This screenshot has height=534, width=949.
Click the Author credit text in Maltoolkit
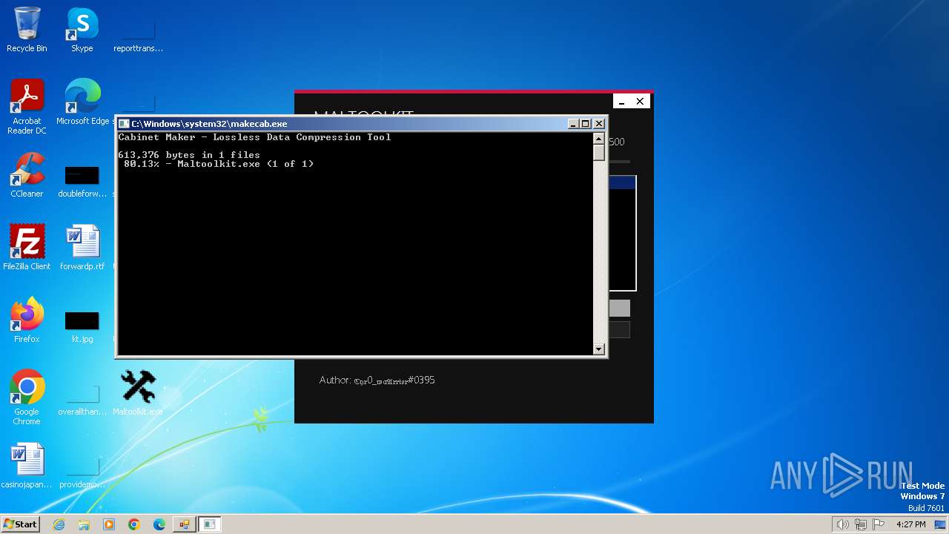pyautogui.click(x=377, y=380)
